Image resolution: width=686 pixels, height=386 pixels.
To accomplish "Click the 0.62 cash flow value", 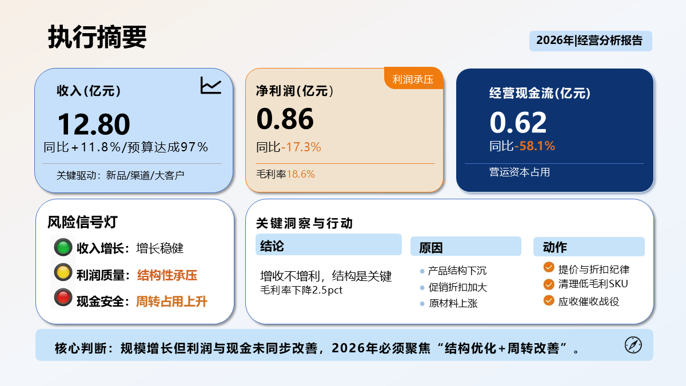I will (x=519, y=123).
